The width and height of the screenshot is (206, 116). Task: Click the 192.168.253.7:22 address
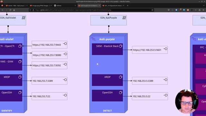point(41,96)
